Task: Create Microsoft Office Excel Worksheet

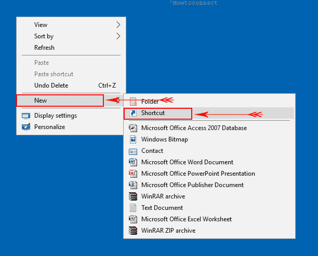Action: pyautogui.click(x=209, y=219)
